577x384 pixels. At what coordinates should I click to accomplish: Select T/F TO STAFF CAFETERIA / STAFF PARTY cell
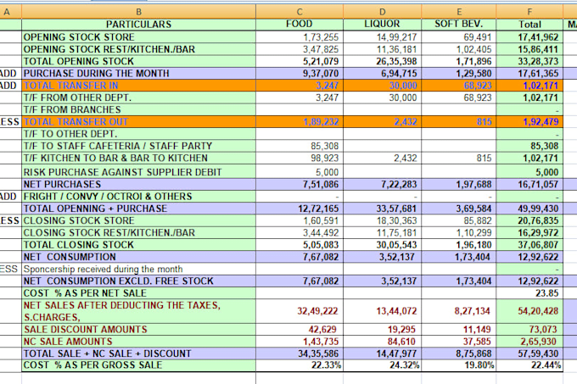point(138,147)
